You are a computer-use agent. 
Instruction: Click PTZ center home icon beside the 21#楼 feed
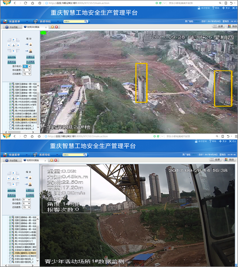(x=13, y=45)
